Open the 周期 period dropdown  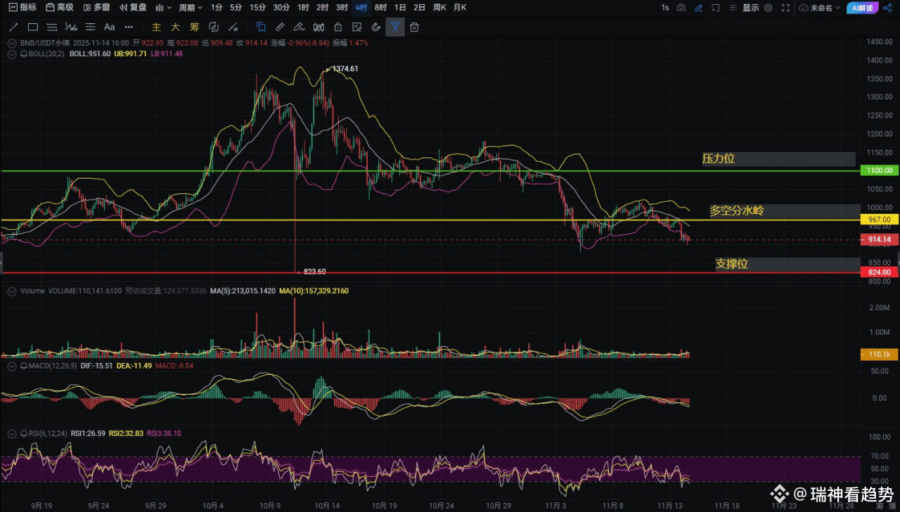190,8
